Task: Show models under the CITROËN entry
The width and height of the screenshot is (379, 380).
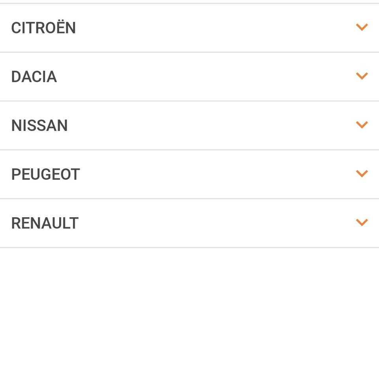Action: coord(189,28)
